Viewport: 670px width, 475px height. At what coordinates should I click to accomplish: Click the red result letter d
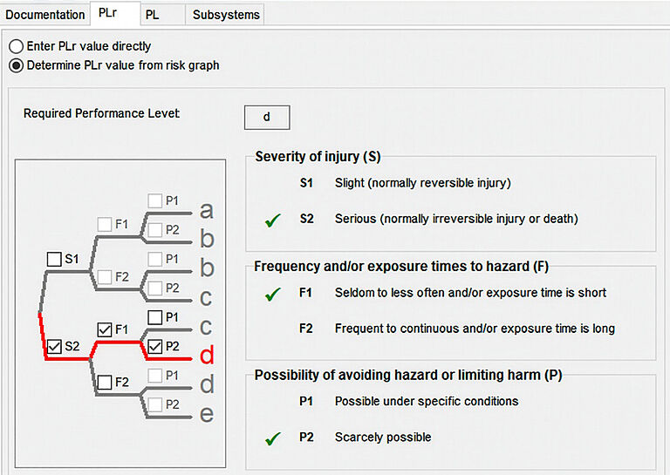[206, 356]
